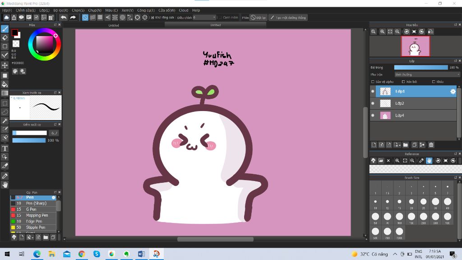Add a new layer folder
The image size is (462, 260).
coord(406,145)
